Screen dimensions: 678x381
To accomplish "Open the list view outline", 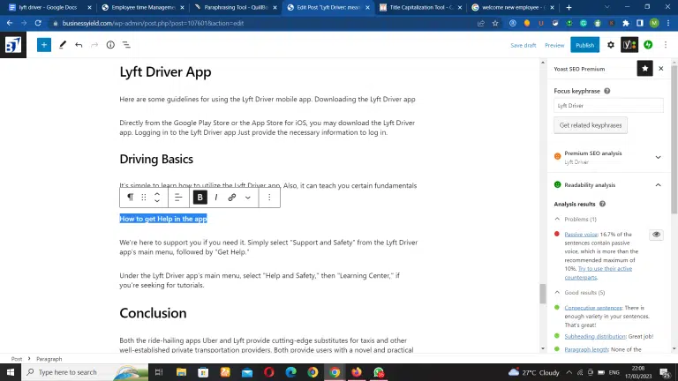I will coord(126,44).
